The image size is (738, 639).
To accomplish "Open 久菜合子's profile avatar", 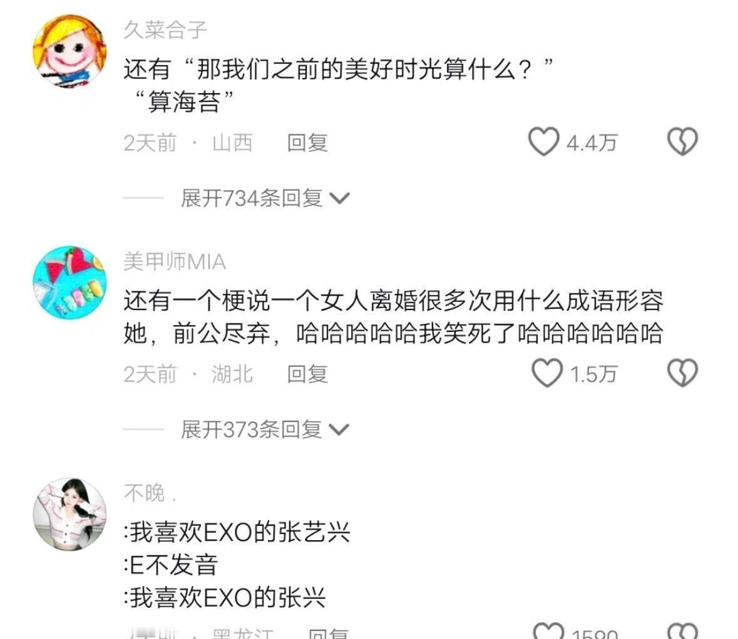I will tap(69, 51).
